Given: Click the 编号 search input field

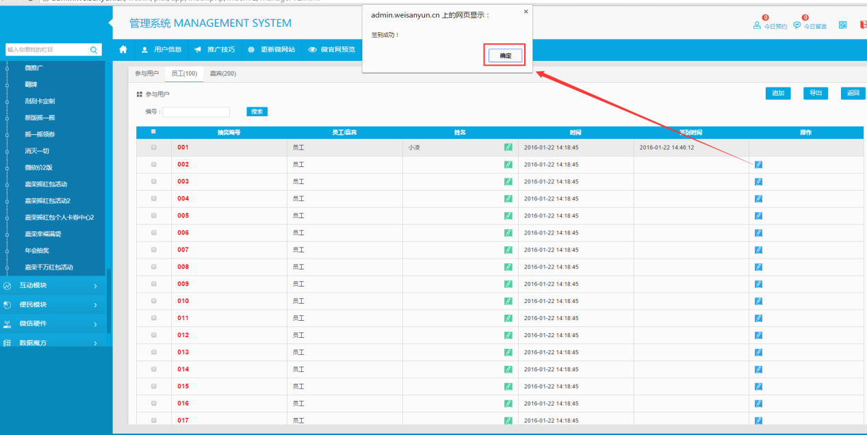Looking at the screenshot, I should tap(196, 111).
